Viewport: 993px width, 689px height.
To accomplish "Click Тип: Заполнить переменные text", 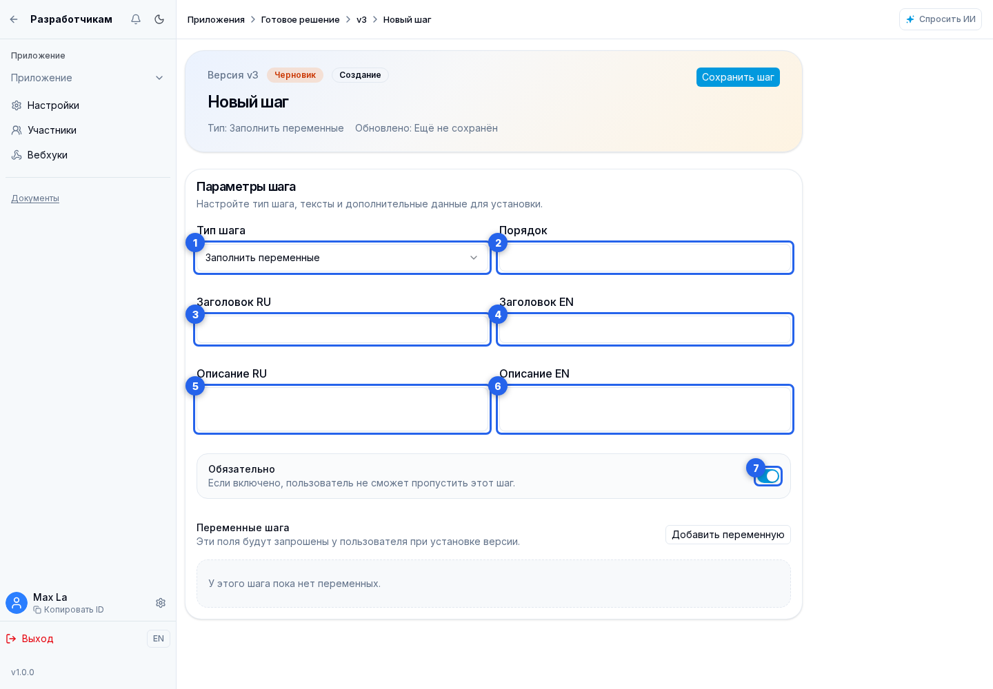I will [x=276, y=128].
